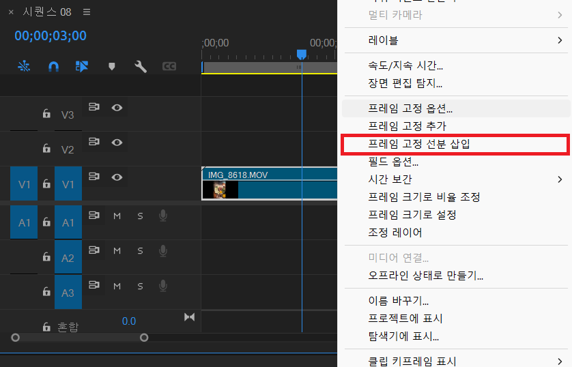Toggle lock on track V1
This screenshot has height=367, width=572.
point(46,183)
